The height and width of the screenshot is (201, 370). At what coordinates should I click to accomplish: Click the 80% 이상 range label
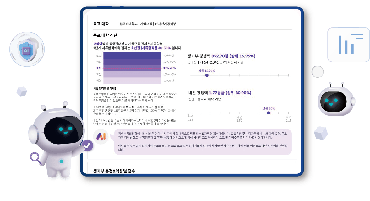point(168,56)
